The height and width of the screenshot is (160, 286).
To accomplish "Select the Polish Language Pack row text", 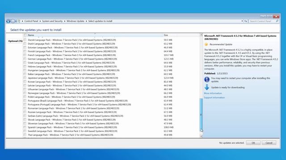I will [71, 97].
